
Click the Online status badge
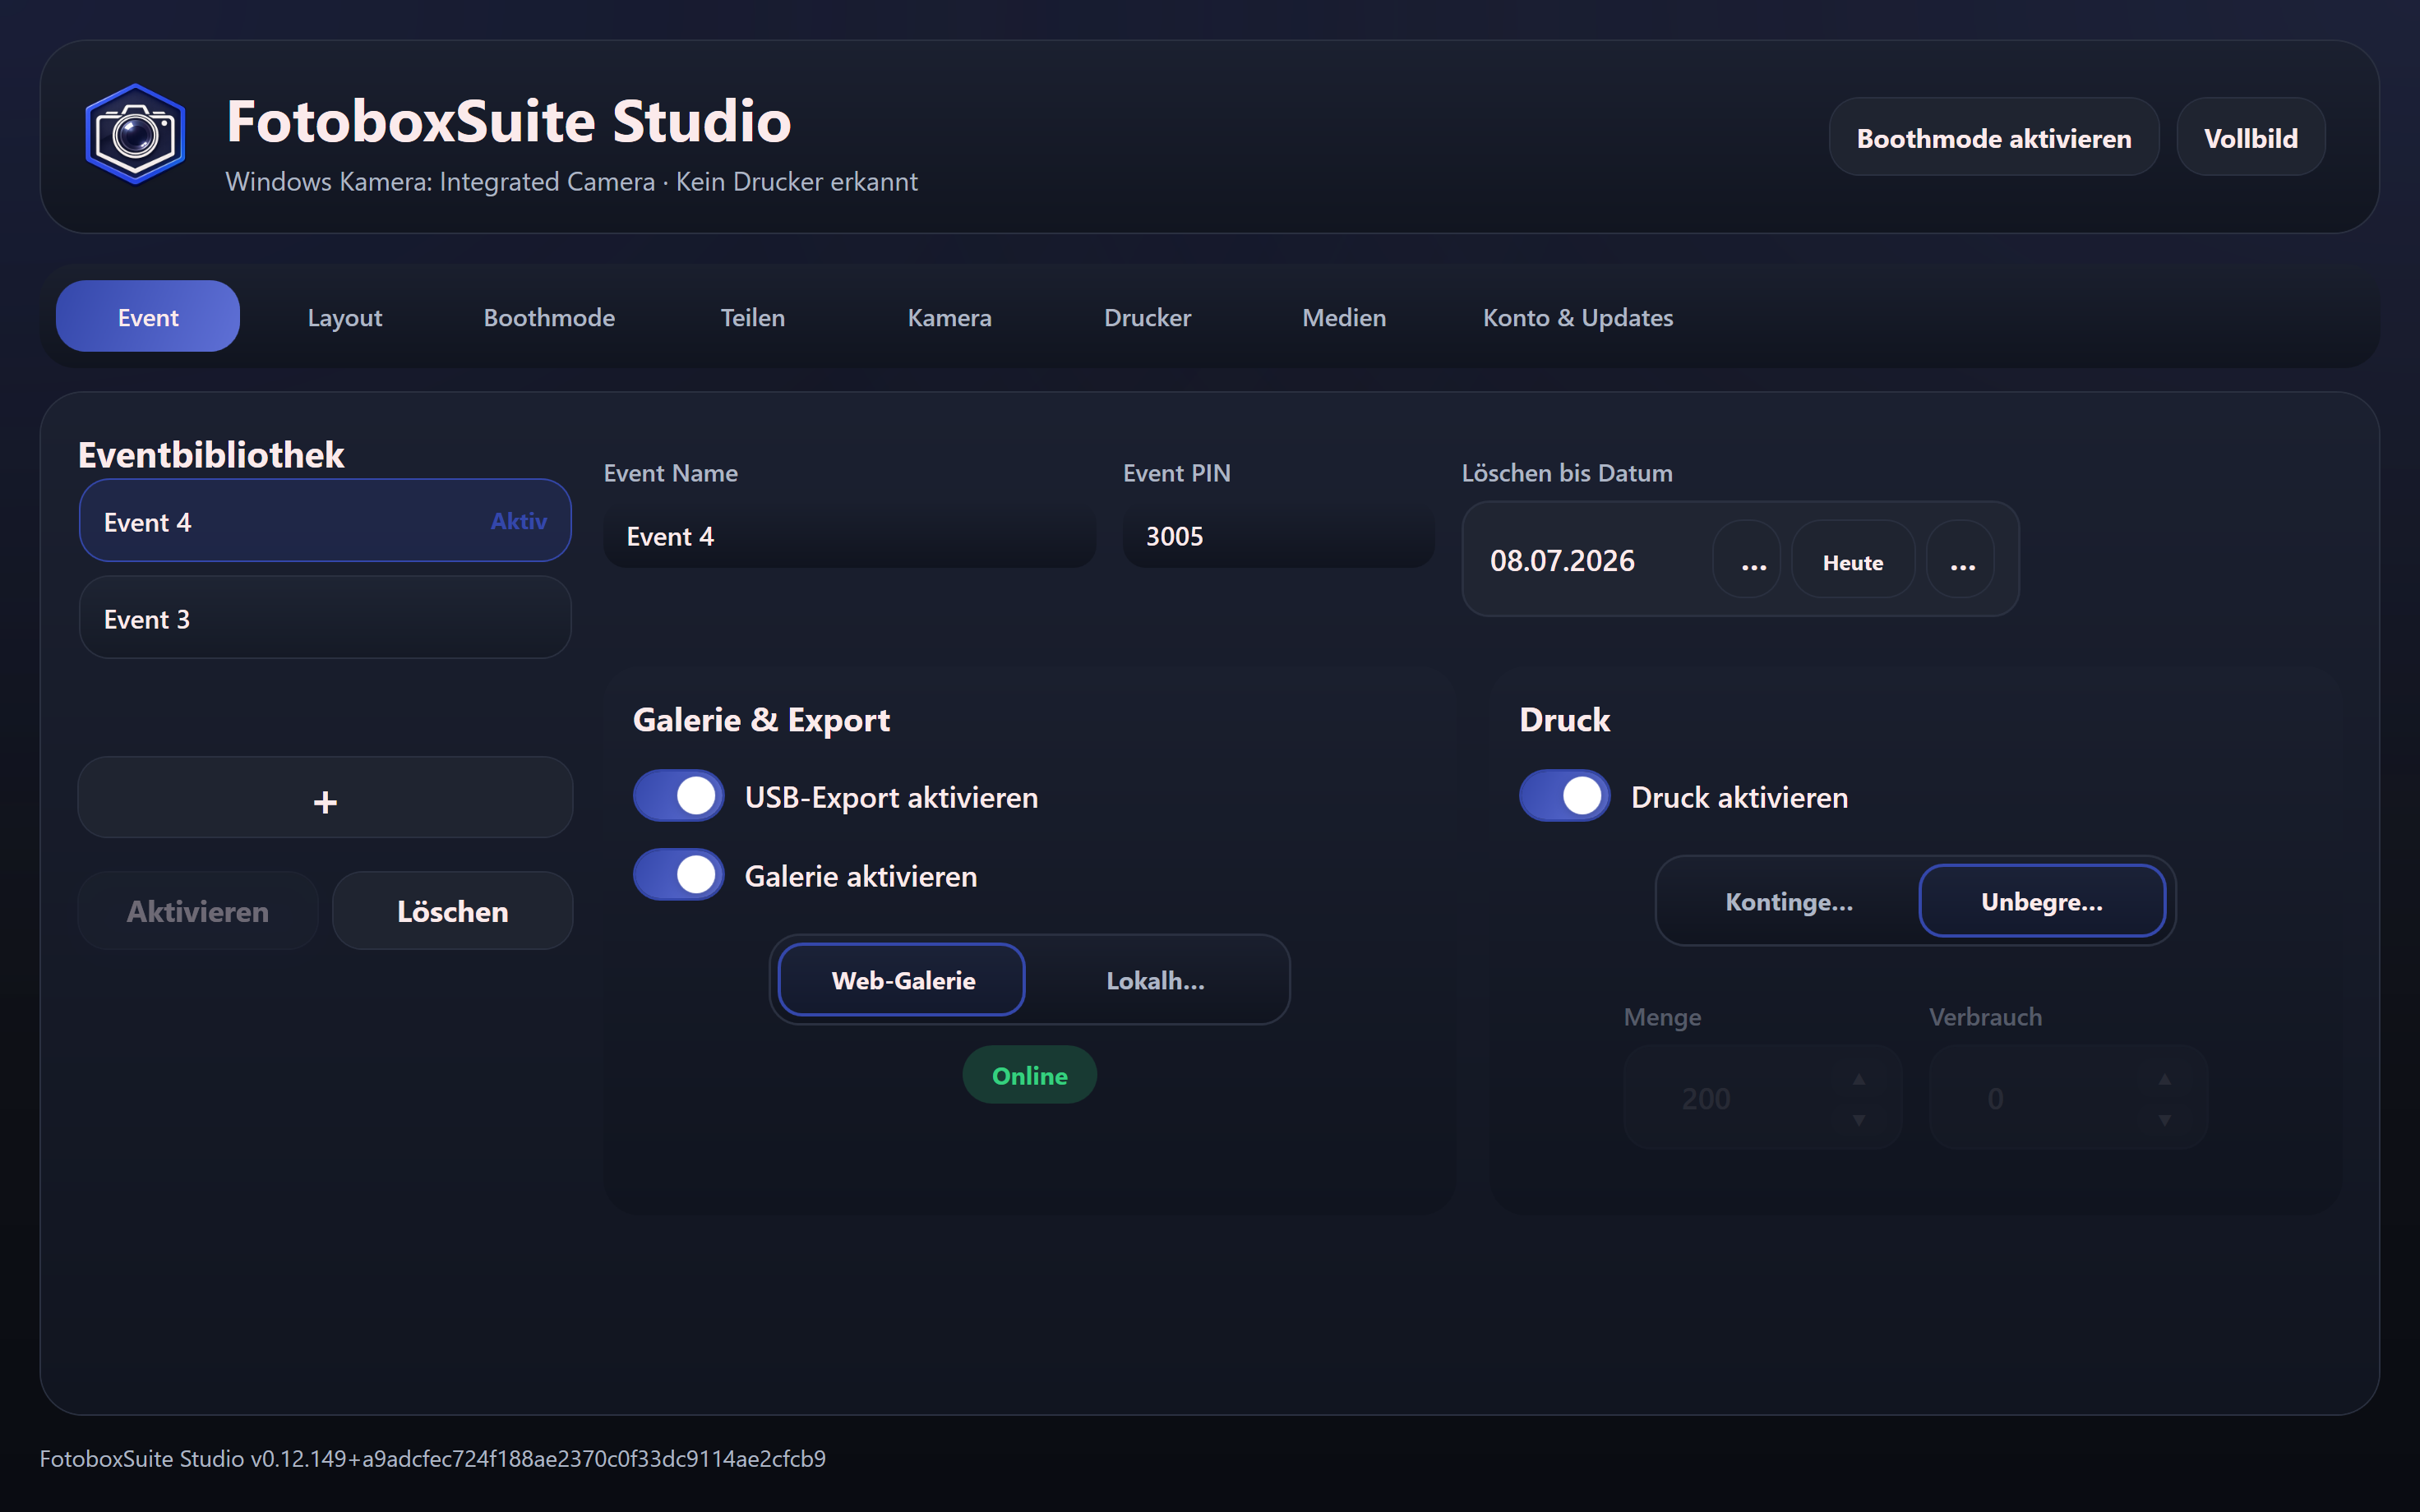tap(1029, 1075)
